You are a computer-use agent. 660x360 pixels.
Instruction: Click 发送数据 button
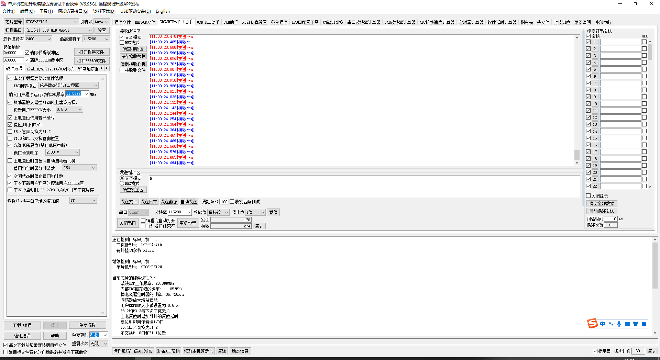pos(169,202)
